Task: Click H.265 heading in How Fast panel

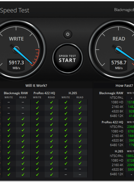Action: pyautogui.click(x=119, y=151)
